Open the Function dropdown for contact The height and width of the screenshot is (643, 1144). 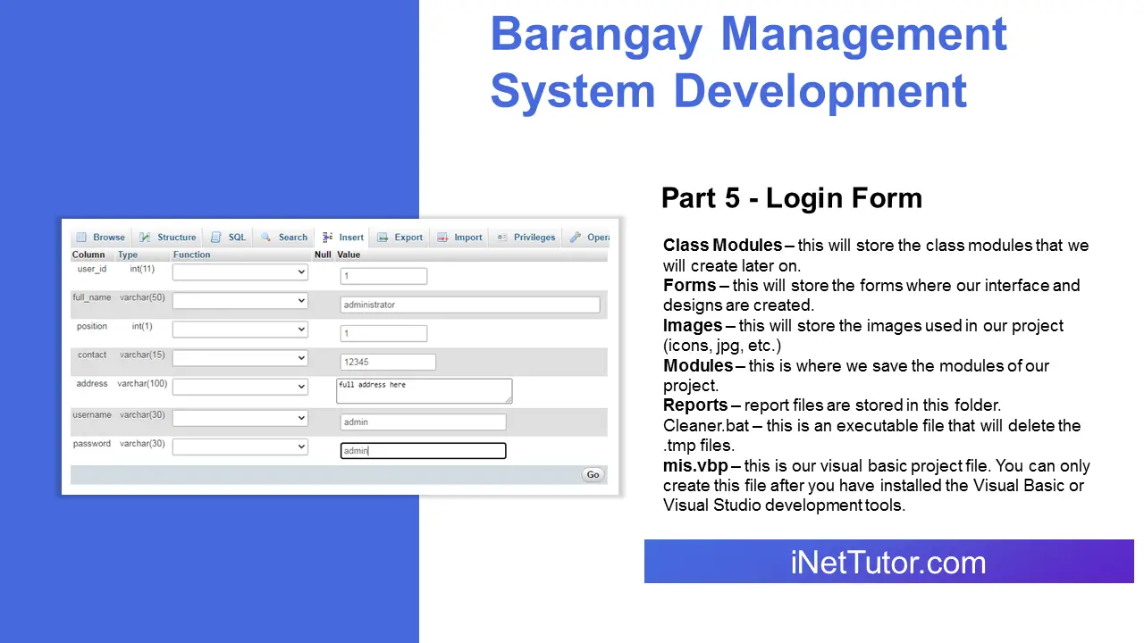click(240, 357)
